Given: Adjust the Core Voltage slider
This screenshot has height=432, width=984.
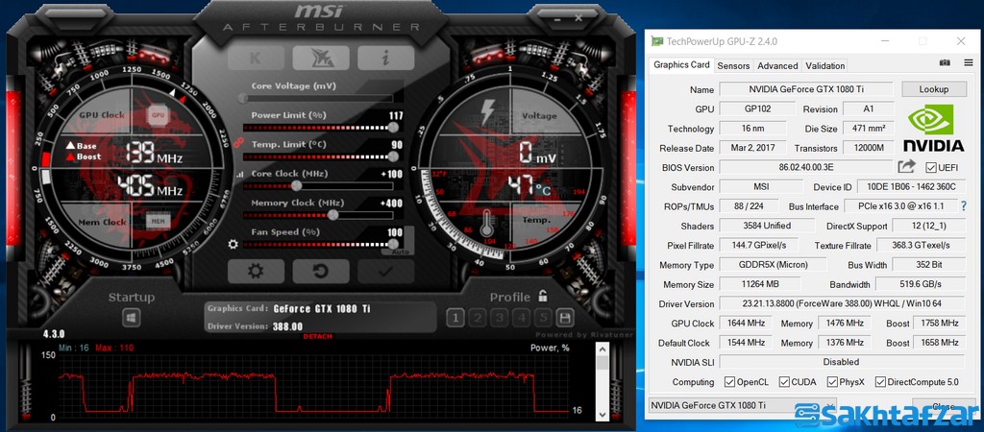Looking at the screenshot, I should pyautogui.click(x=317, y=99).
